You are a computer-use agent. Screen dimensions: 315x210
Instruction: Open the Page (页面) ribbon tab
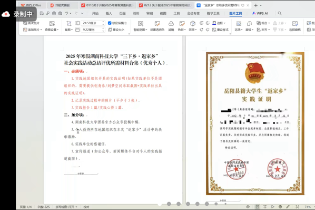(x=122, y=13)
